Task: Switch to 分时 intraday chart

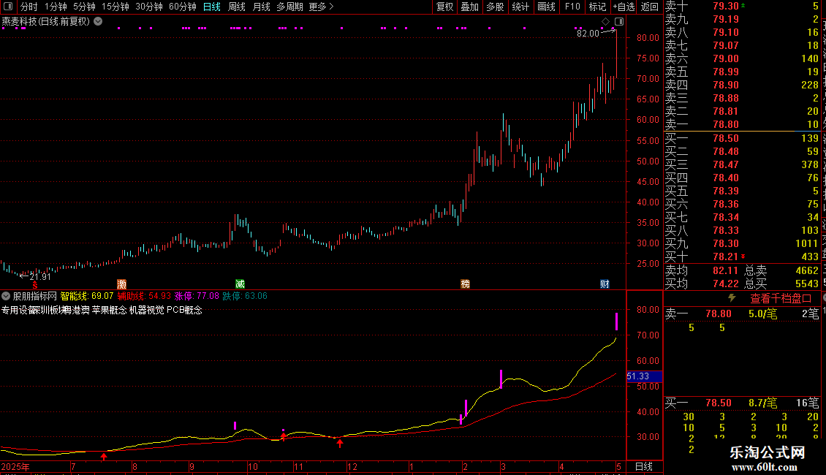Action: point(29,7)
